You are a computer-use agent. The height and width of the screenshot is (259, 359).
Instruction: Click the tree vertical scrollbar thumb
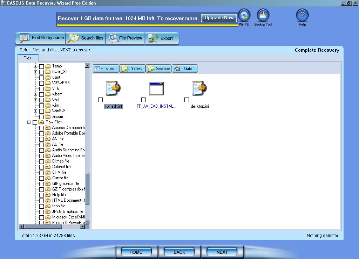87,189
